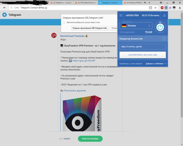Click the '42.51 ГБ Осталось' data counter
The image size is (183, 146).
[x=150, y=15]
